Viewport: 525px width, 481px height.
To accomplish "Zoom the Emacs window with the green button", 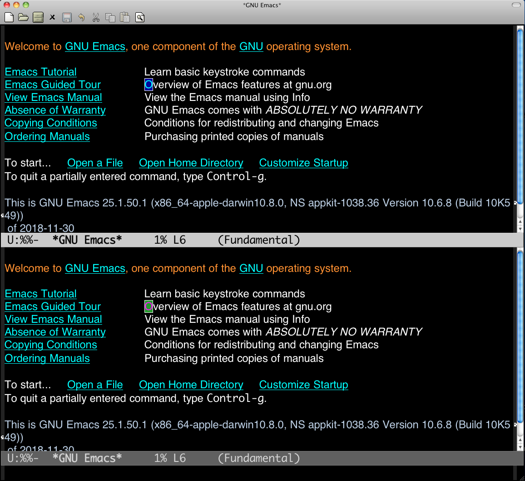I will click(26, 5).
